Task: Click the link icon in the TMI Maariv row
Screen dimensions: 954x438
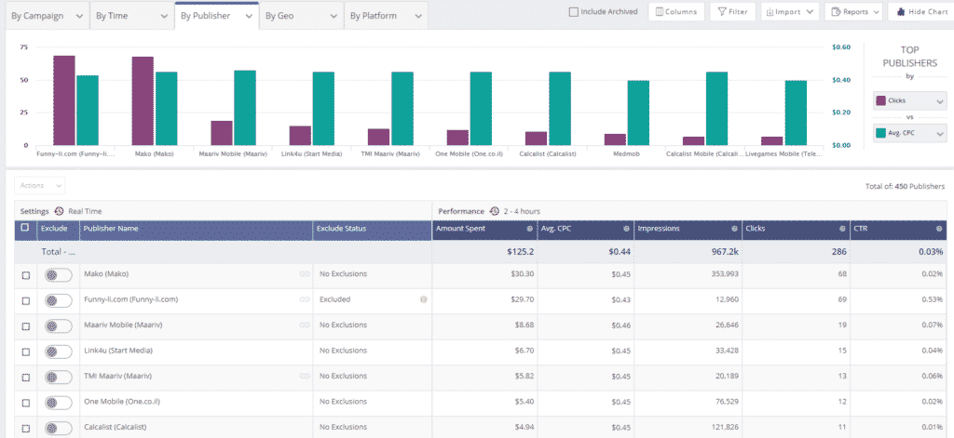Action: [x=305, y=376]
